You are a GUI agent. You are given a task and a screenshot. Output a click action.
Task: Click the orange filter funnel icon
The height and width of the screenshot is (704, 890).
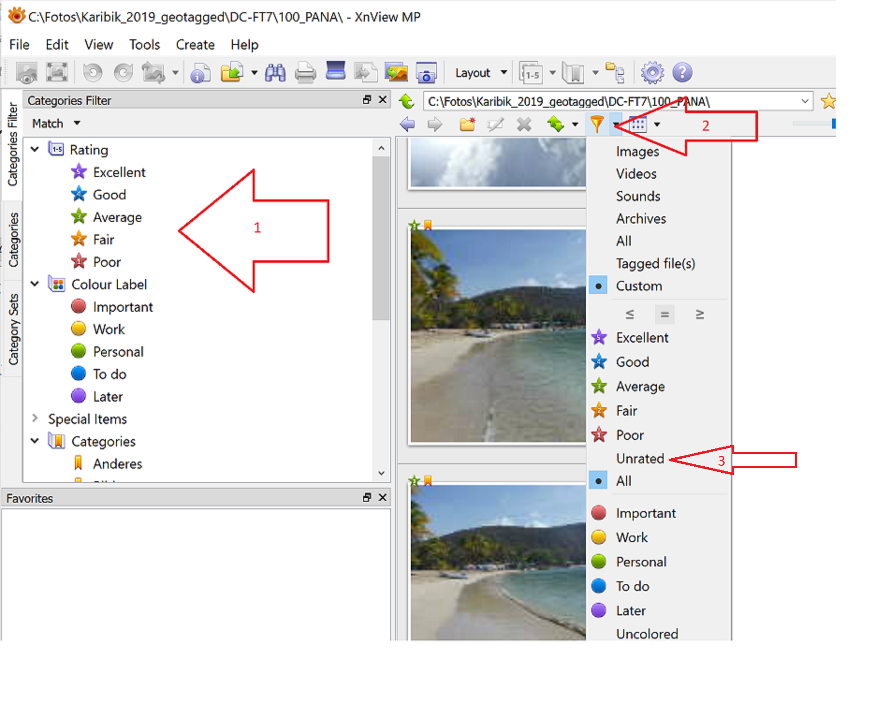[597, 124]
